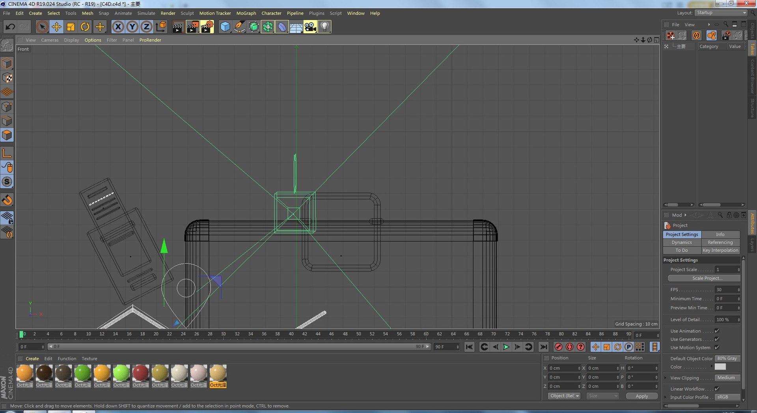
Task: Expand the Mod menu arrow in Attributes
Action: point(685,215)
